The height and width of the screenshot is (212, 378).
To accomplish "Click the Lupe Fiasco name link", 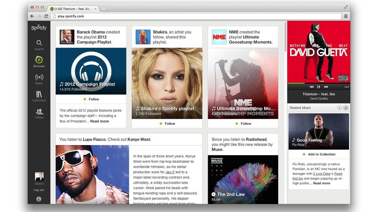I will 94,139.
